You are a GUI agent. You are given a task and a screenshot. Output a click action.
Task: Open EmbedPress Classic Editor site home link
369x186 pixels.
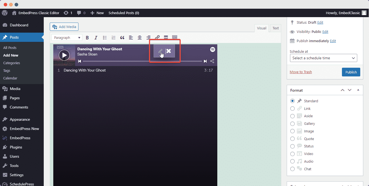[36, 13]
